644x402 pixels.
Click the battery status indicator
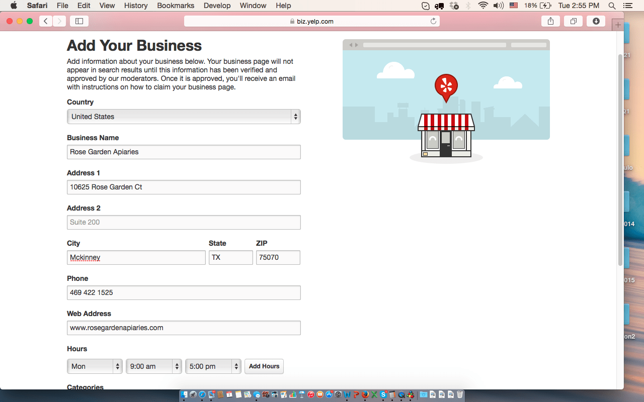click(537, 6)
